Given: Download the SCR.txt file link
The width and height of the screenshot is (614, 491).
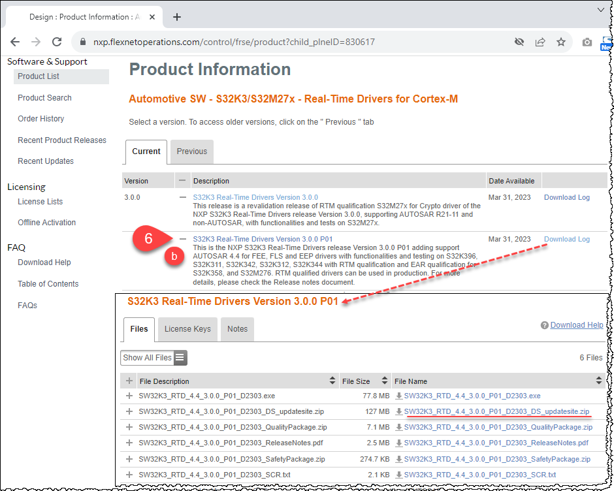Looking at the screenshot, I should coord(479,475).
